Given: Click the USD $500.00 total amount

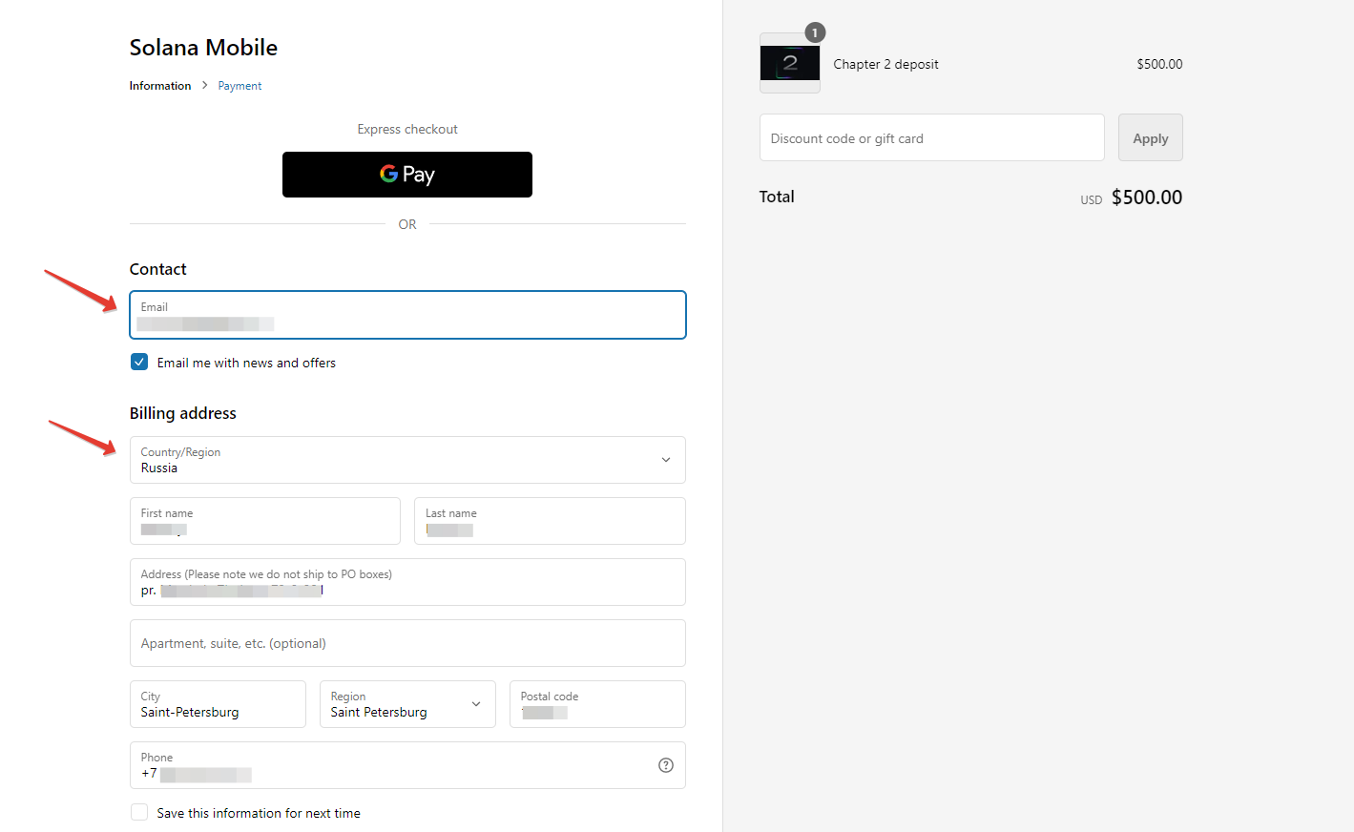Looking at the screenshot, I should coord(1132,198).
